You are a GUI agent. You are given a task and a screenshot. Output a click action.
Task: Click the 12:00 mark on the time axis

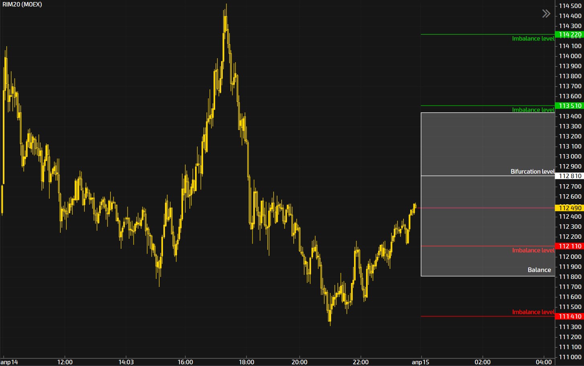[65, 362]
